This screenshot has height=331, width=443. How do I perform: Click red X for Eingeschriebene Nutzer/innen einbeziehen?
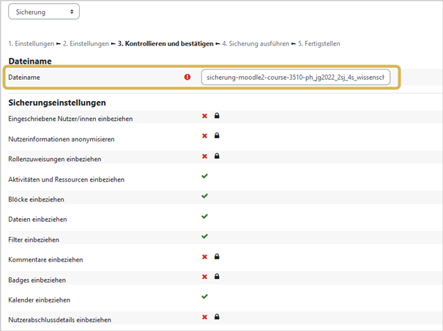tap(204, 116)
